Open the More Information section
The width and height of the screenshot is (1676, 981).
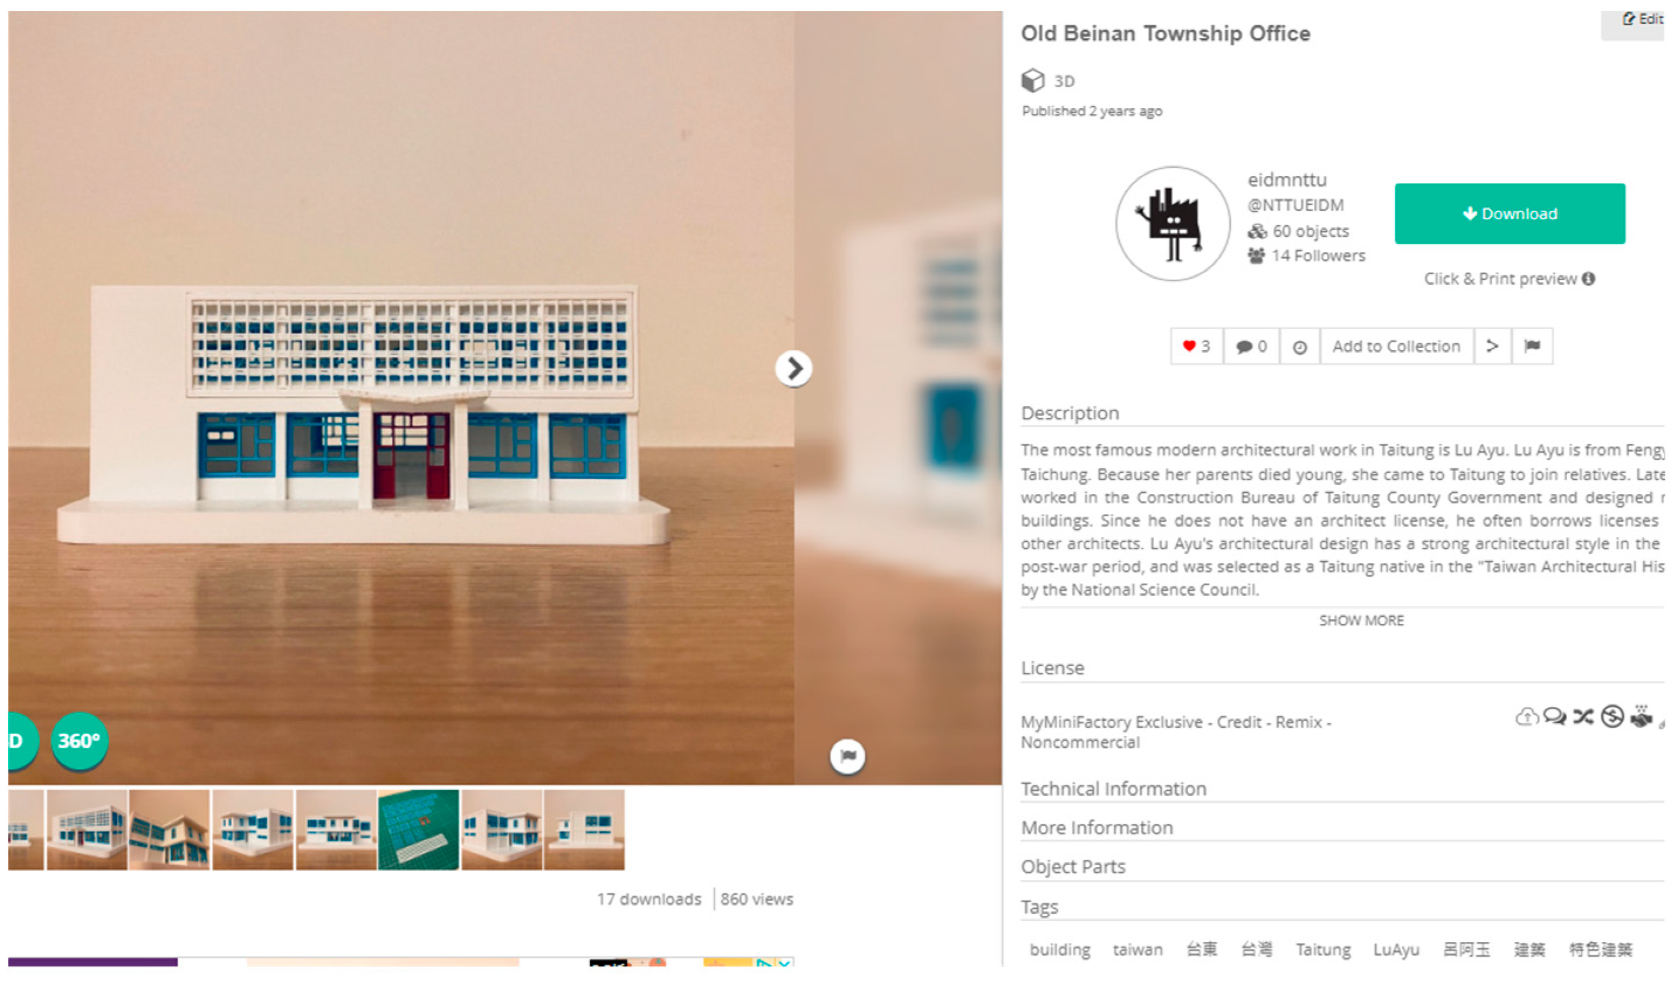click(x=1097, y=828)
